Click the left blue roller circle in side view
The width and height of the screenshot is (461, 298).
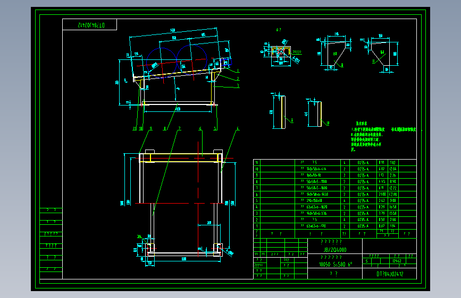click(162, 63)
